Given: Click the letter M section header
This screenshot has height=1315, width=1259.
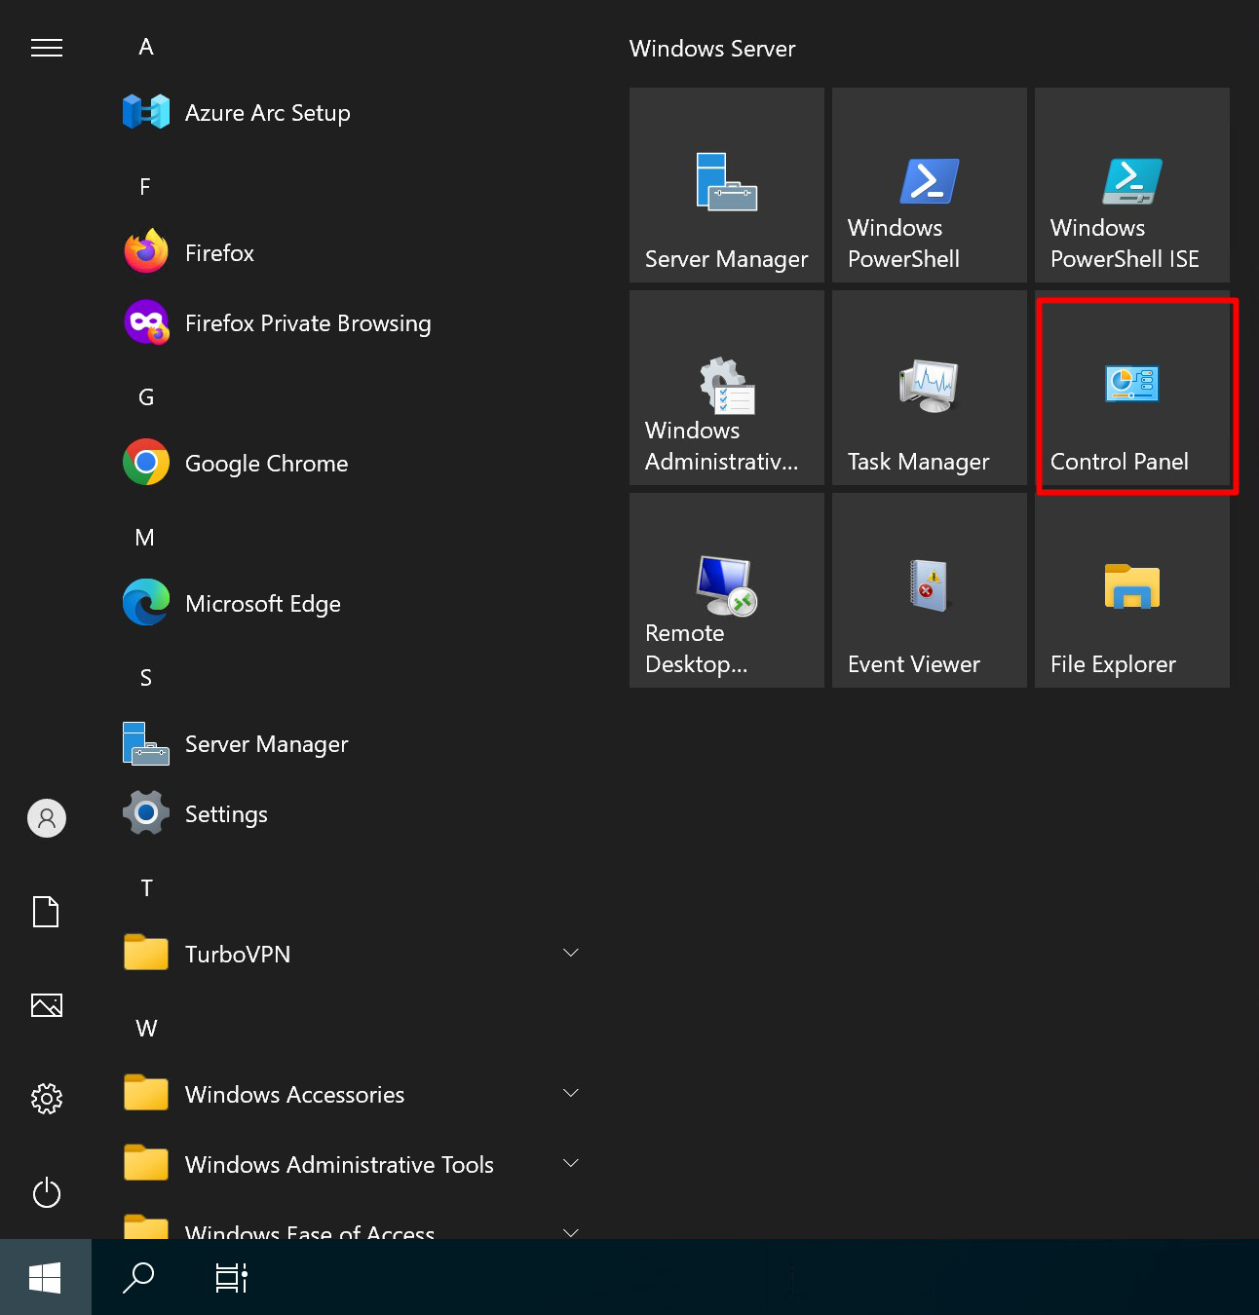Looking at the screenshot, I should 145,538.
